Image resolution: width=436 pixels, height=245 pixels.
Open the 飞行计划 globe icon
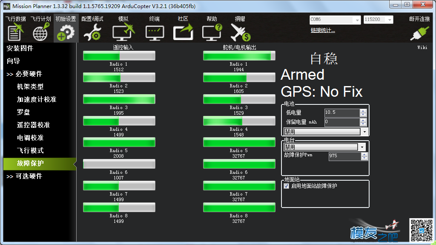pyautogui.click(x=41, y=32)
